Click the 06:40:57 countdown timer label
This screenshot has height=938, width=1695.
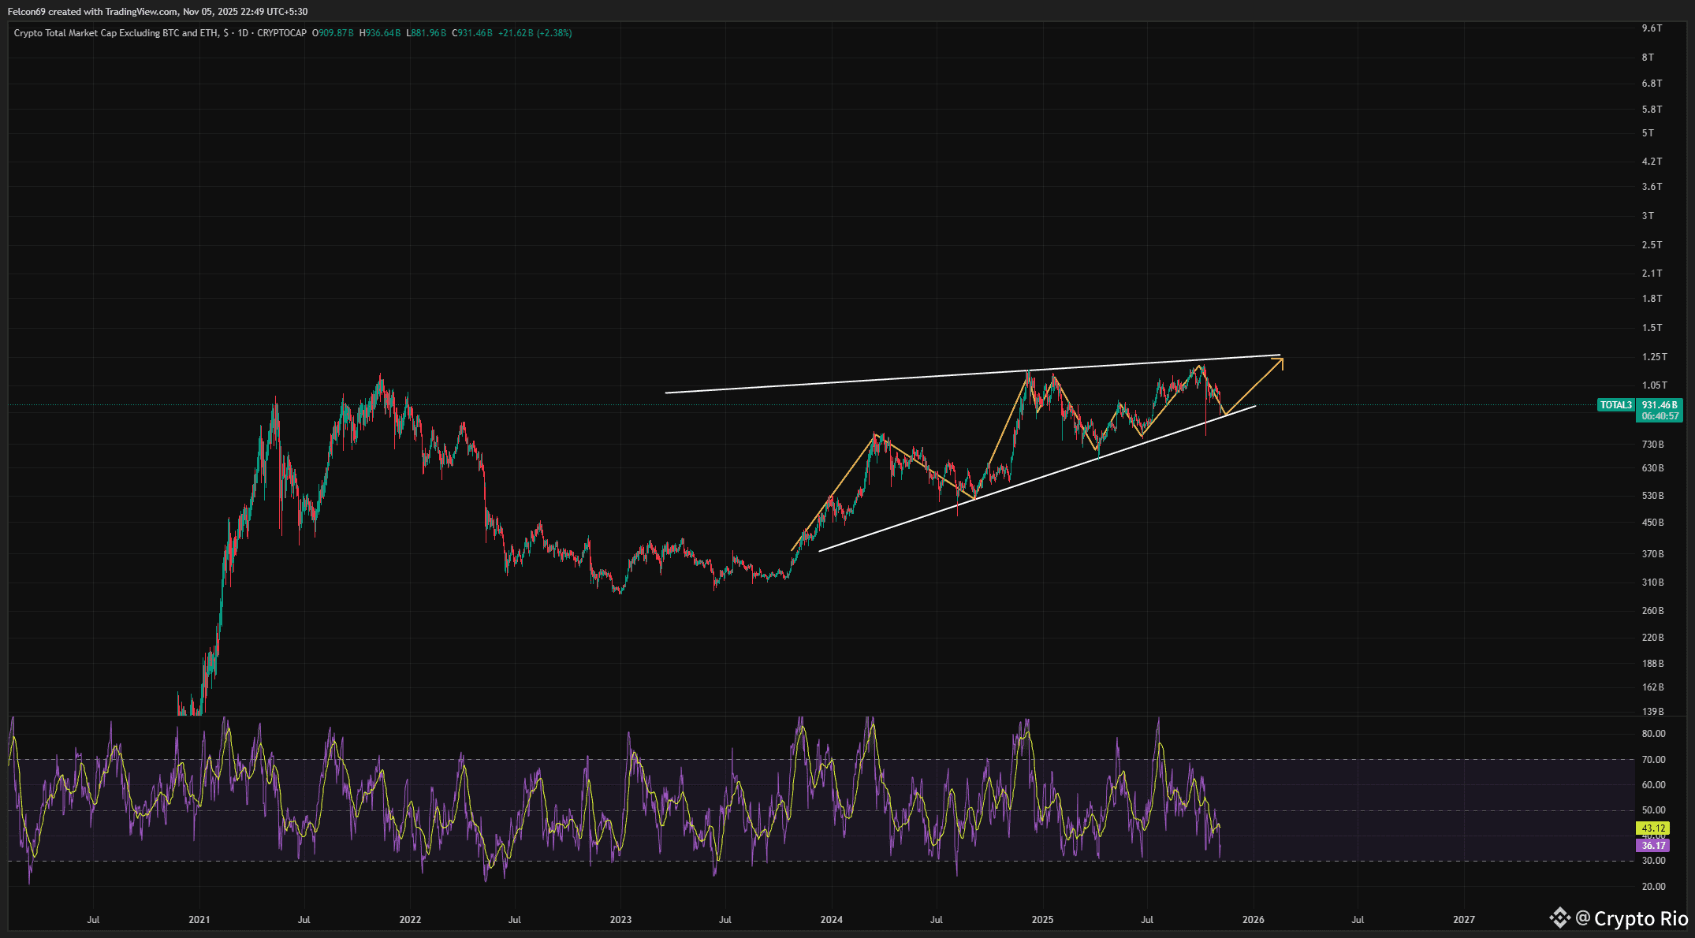[x=1660, y=416]
